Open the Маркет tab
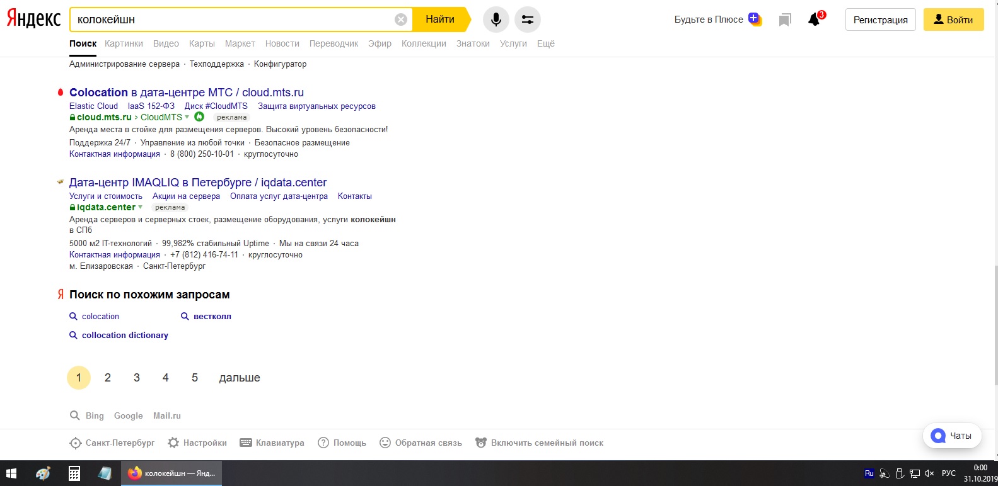This screenshot has width=998, height=486. pos(240,43)
